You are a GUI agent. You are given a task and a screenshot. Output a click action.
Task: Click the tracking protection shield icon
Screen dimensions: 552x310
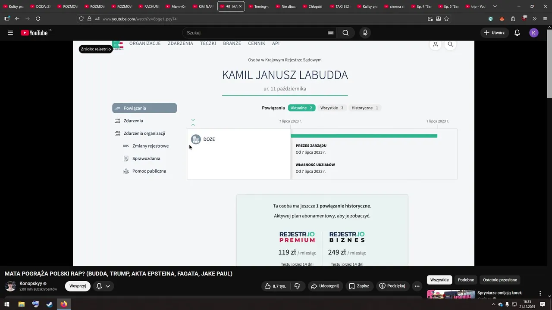tap(82, 19)
